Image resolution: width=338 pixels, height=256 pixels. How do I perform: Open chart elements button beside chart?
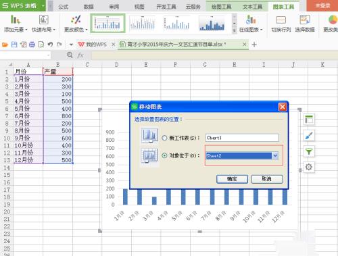pos(309,120)
